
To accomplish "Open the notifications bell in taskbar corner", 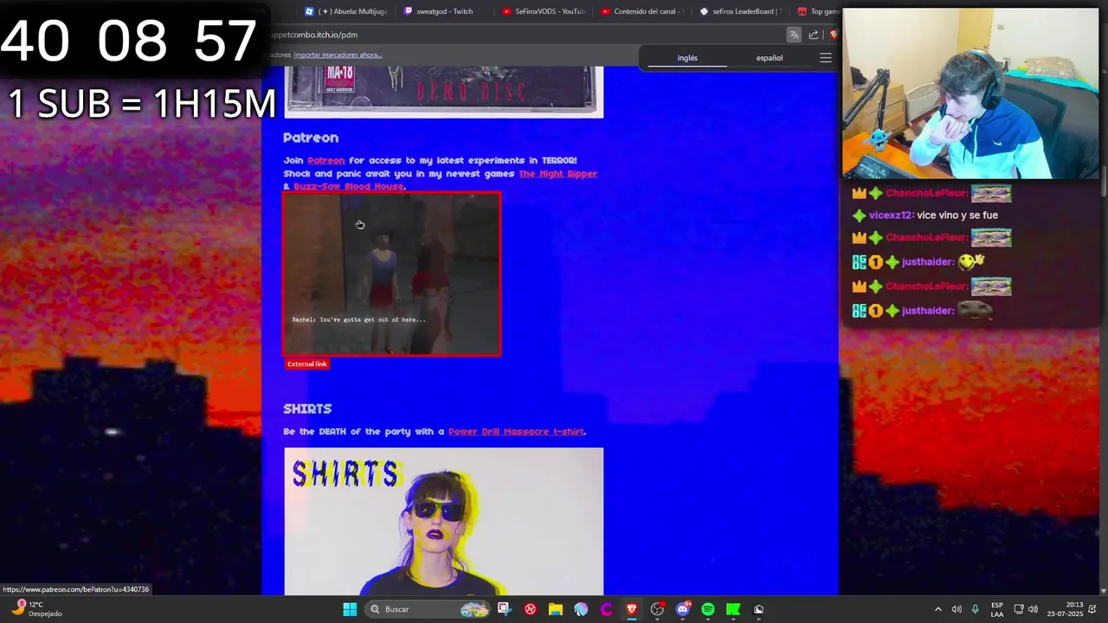I will (x=1092, y=609).
